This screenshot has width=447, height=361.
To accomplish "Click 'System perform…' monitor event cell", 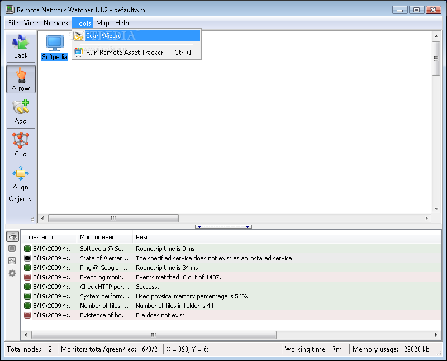I will pos(104,296).
